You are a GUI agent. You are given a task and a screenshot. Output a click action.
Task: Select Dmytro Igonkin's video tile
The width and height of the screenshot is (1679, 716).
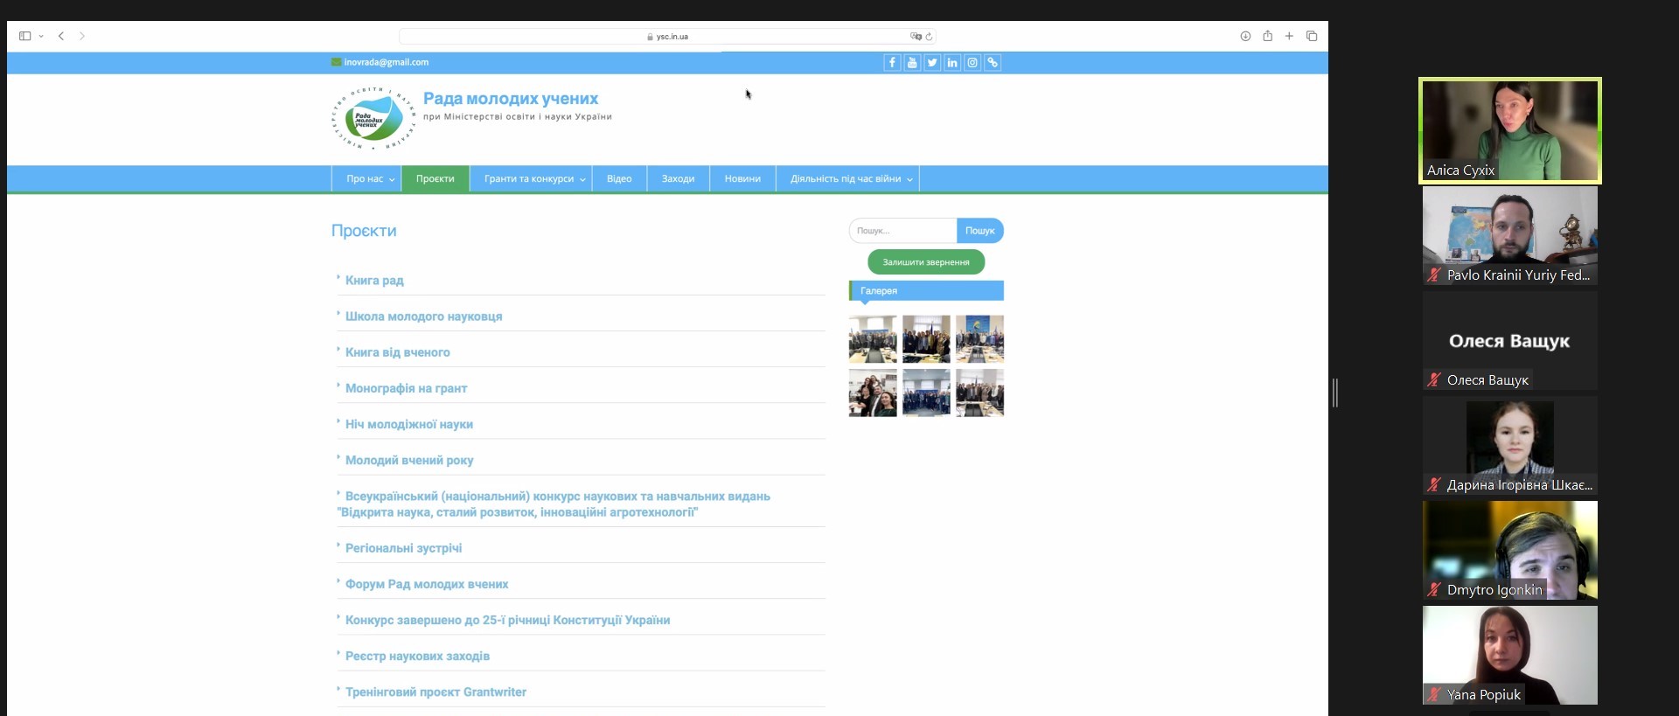tap(1509, 551)
